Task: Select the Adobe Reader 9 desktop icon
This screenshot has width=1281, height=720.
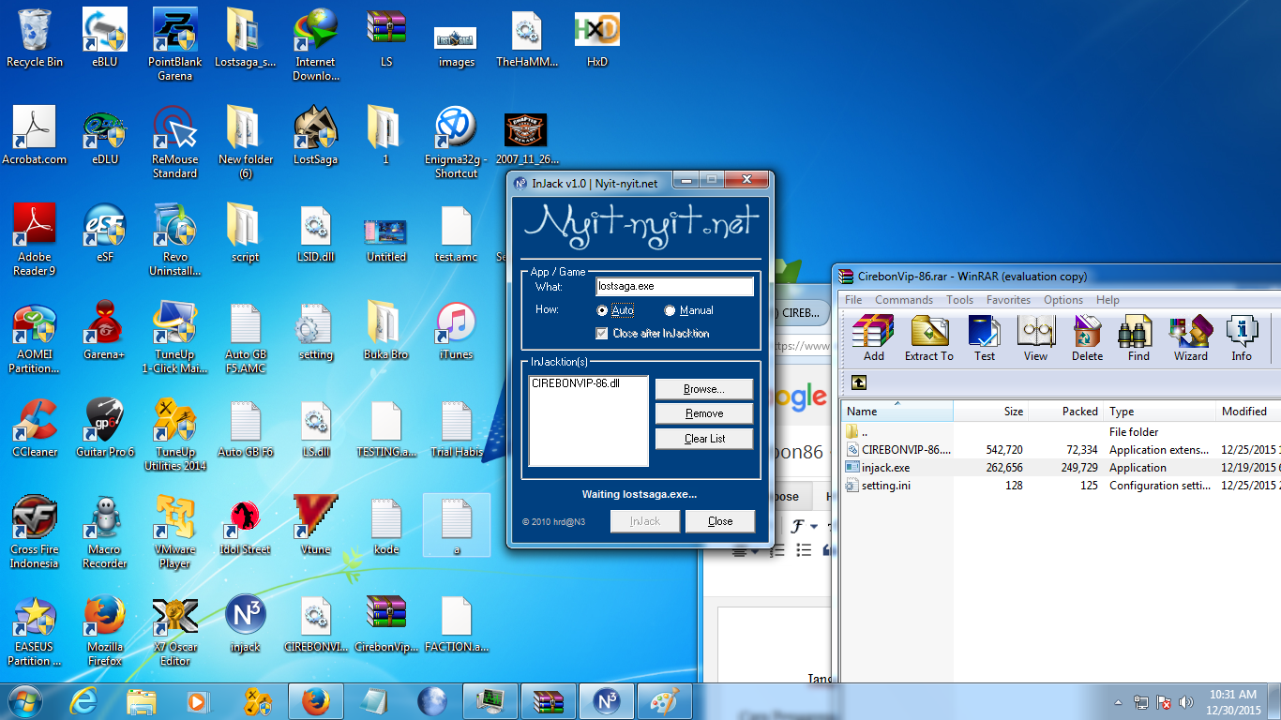Action: tap(35, 240)
